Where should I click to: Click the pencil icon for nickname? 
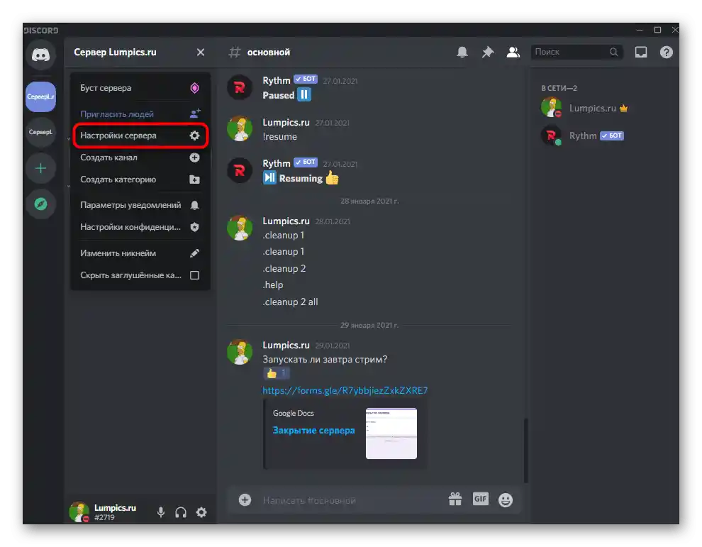click(194, 253)
